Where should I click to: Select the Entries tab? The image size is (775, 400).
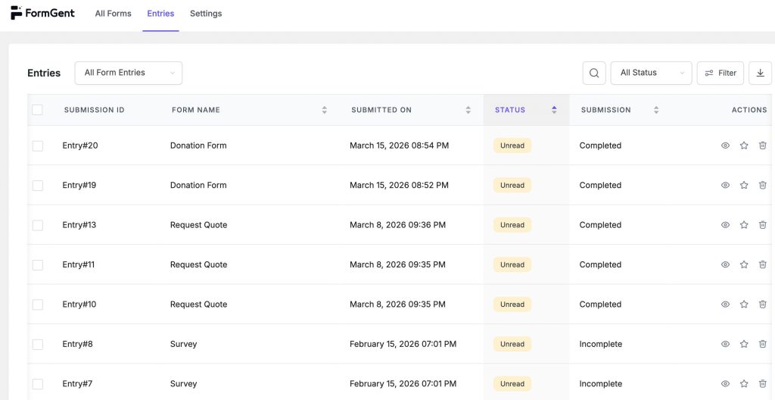coord(160,14)
